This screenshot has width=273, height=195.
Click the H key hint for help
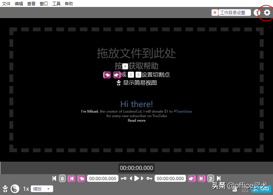coord(125,66)
